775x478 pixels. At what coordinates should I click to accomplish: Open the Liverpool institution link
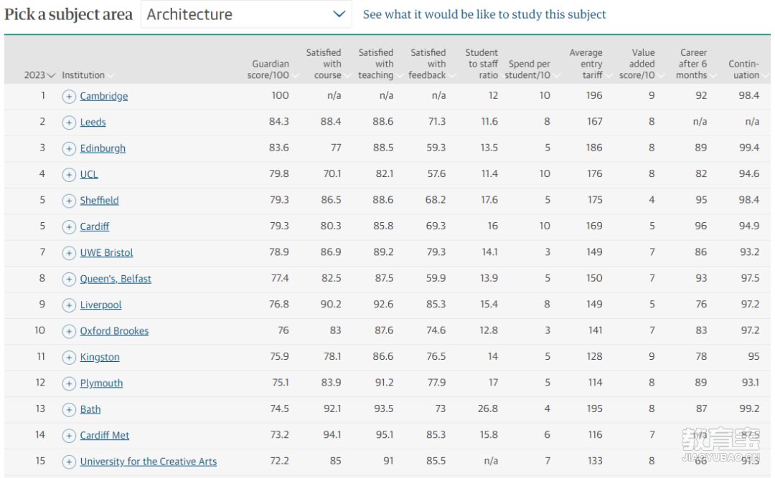(101, 305)
